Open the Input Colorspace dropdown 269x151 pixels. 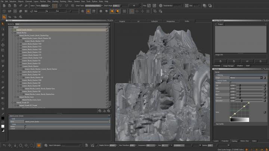coord(71,145)
